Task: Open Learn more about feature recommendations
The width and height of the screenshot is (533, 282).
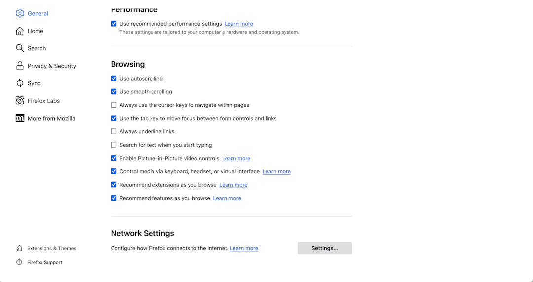Action: (227, 198)
